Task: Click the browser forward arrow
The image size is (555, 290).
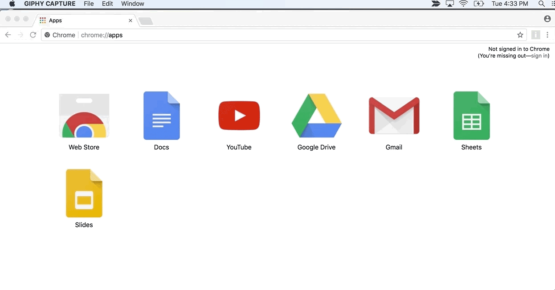Action: [x=20, y=35]
